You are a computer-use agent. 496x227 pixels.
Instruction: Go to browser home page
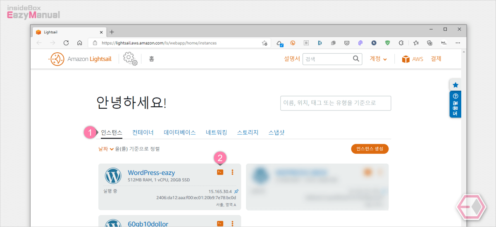pyautogui.click(x=79, y=43)
